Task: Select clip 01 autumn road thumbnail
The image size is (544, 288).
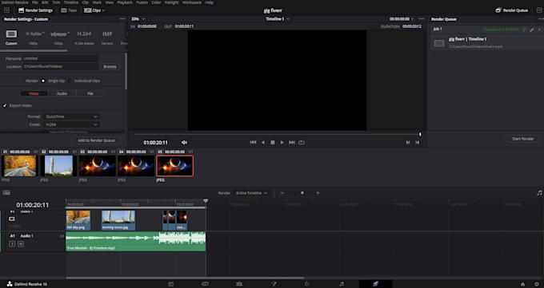Action: [x=20, y=166]
